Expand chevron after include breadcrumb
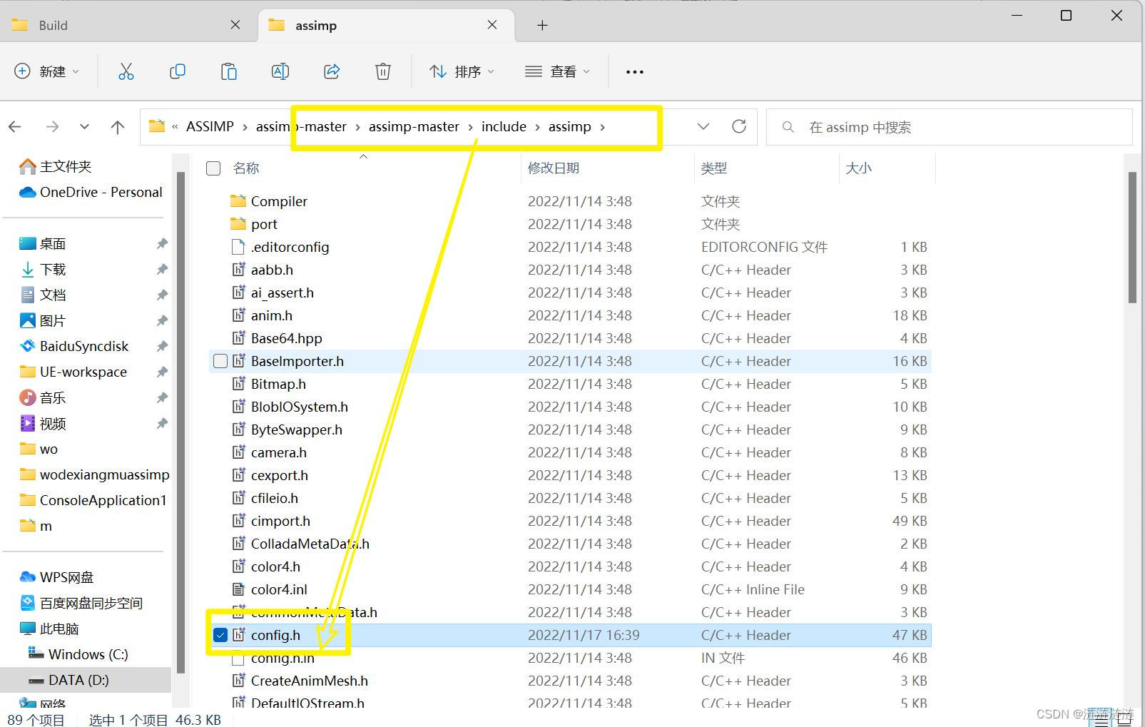This screenshot has width=1145, height=727. coord(537,127)
